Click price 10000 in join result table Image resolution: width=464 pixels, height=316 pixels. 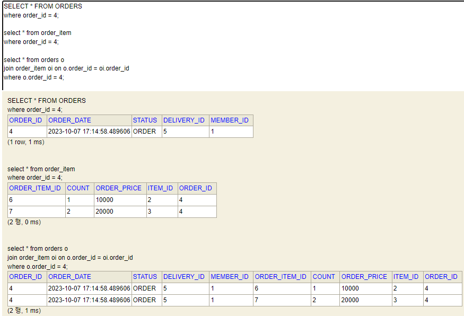click(366, 288)
